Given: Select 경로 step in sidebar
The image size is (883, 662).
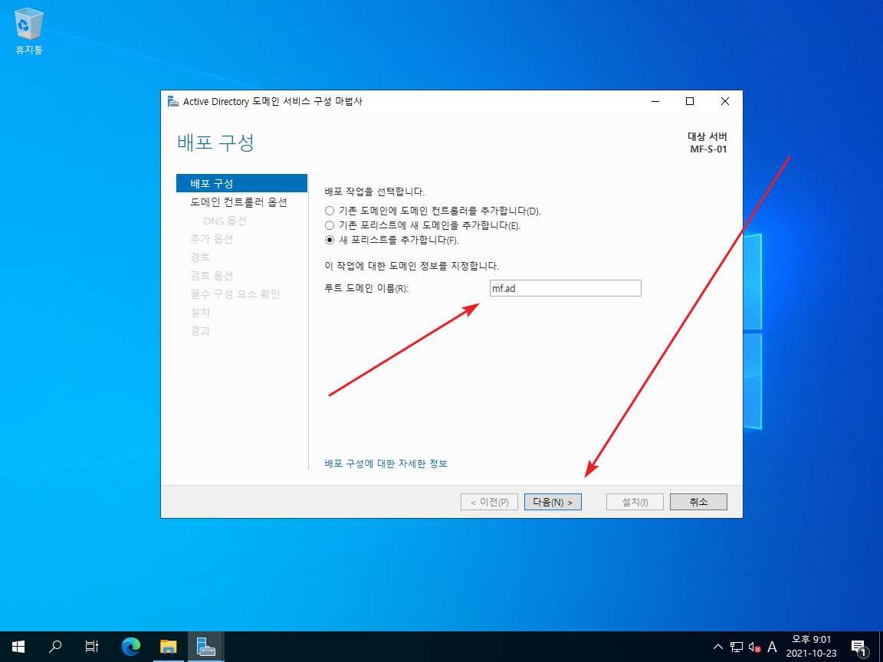Looking at the screenshot, I should (201, 257).
